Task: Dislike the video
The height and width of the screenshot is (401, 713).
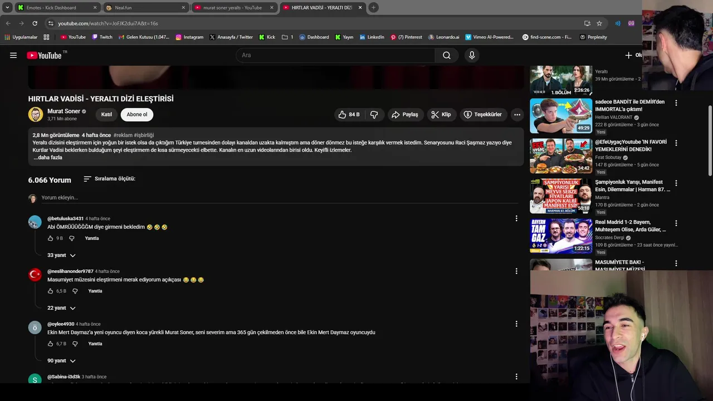Action: pyautogui.click(x=374, y=114)
